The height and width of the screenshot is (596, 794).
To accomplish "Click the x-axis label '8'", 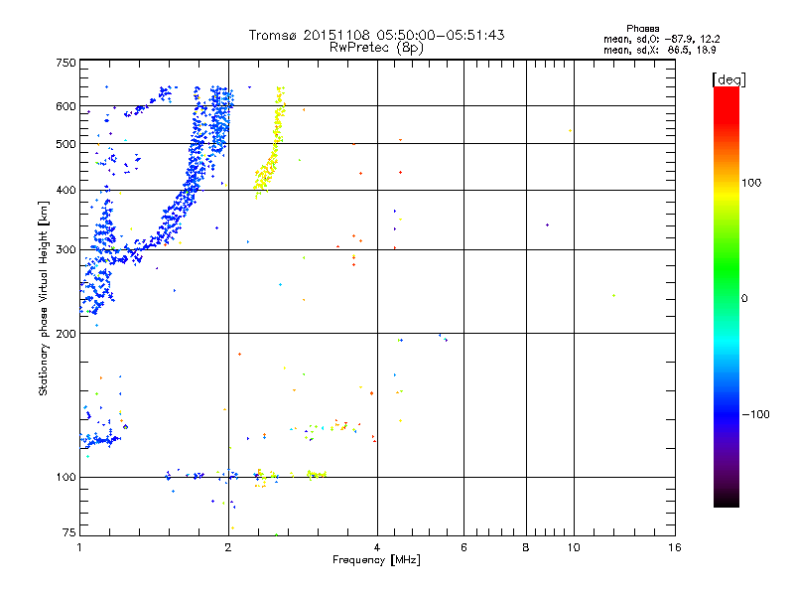I will pos(526,547).
